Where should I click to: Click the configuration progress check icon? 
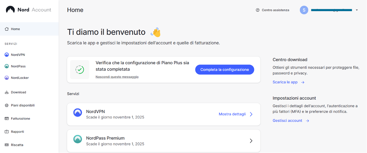point(79,69)
